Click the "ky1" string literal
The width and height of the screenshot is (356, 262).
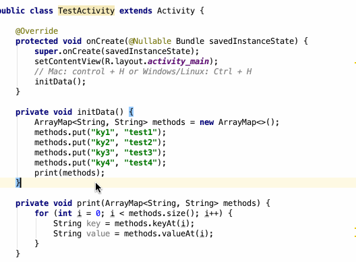click(x=102, y=132)
